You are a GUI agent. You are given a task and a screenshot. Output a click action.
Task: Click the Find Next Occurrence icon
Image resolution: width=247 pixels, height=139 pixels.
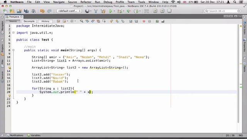tap(93, 21)
